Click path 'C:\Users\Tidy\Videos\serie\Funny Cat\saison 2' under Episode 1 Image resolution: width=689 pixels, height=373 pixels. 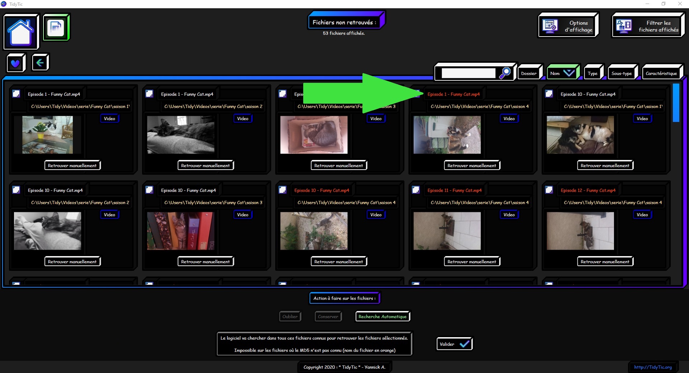pos(213,106)
